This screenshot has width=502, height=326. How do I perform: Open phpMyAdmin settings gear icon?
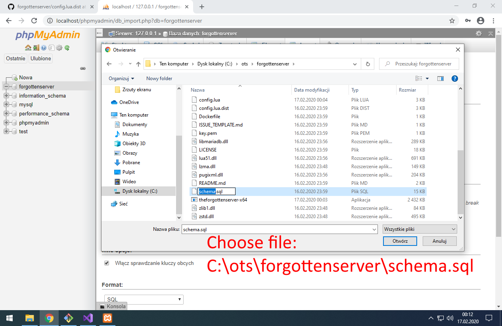[59, 48]
